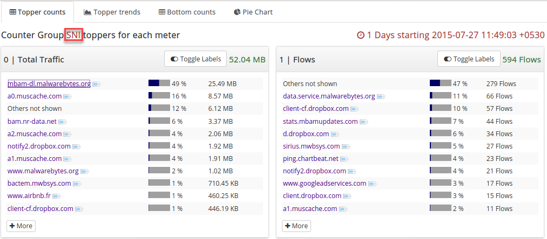The width and height of the screenshot is (547, 239).
Task: Switch to the Topper counts tab
Action: [x=37, y=12]
